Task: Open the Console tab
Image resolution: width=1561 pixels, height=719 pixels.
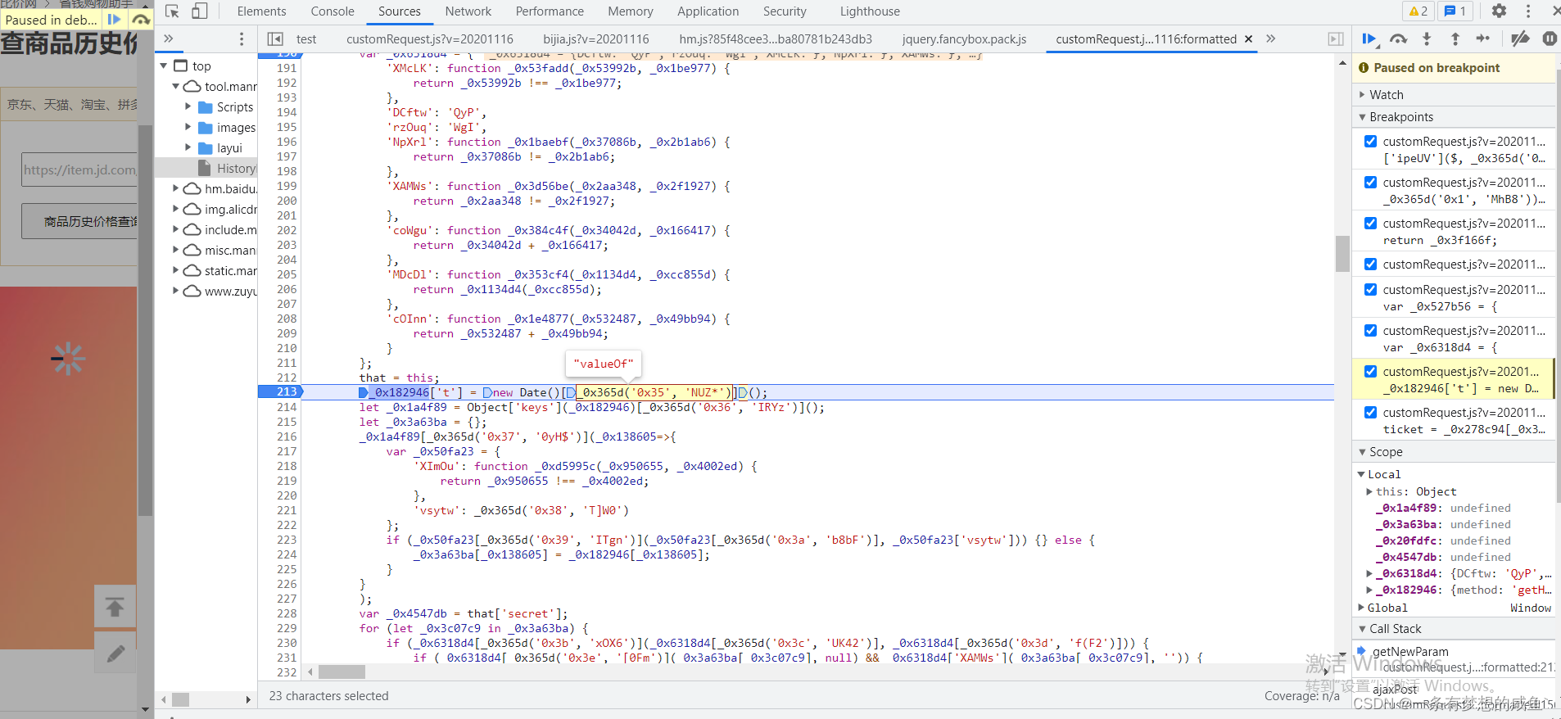Action: pyautogui.click(x=333, y=11)
